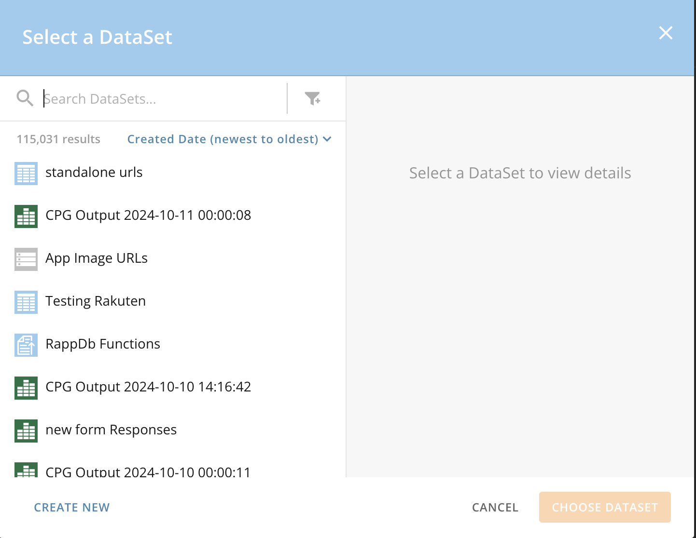The height and width of the screenshot is (538, 696).
Task: Select the Testing Rakuten dataset
Action: pyautogui.click(x=96, y=301)
